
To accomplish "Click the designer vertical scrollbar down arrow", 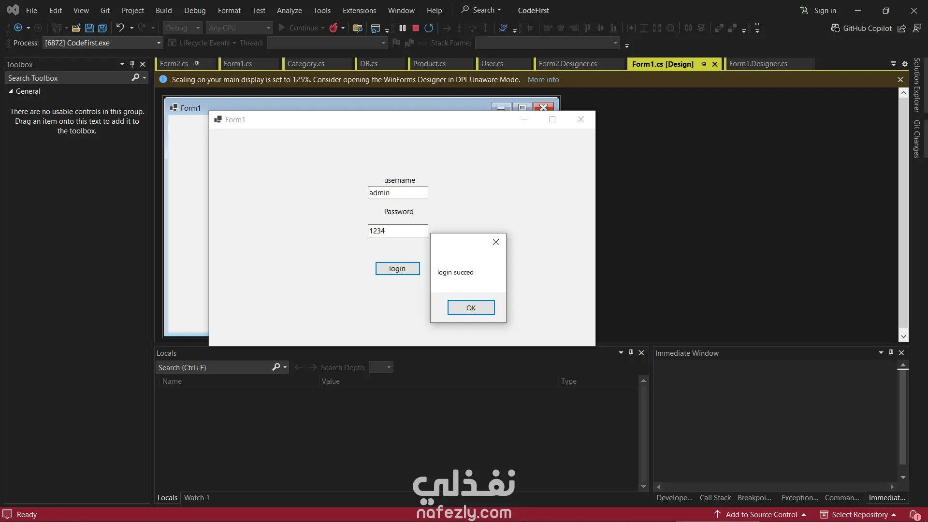I will click(903, 336).
